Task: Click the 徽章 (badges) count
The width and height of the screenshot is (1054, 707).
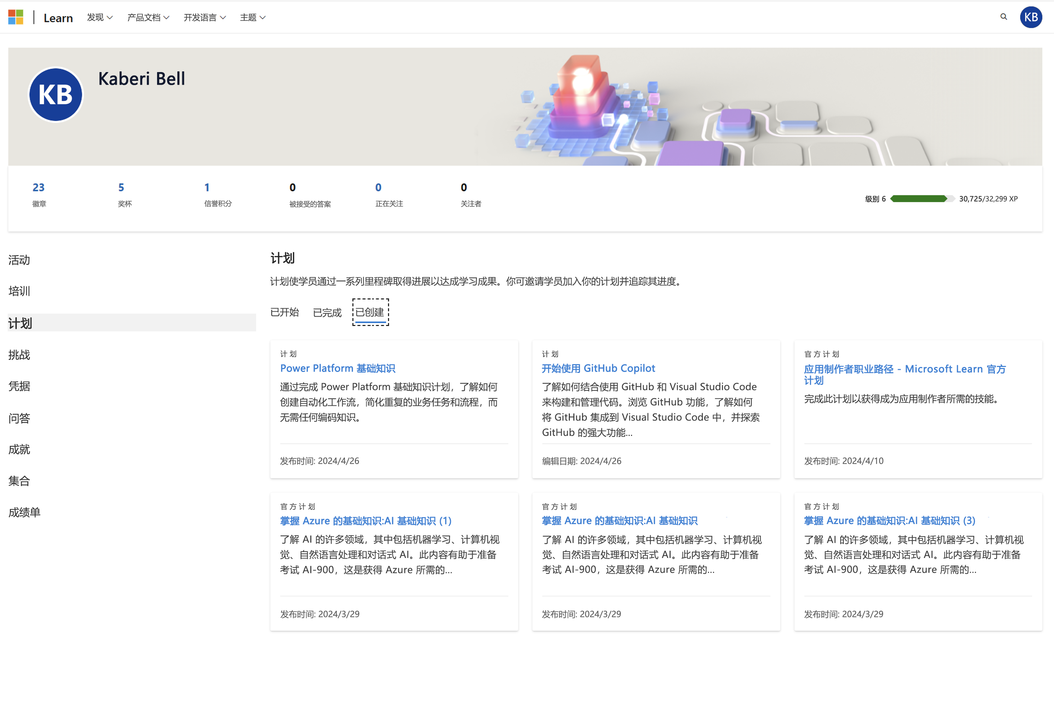Action: pyautogui.click(x=39, y=188)
